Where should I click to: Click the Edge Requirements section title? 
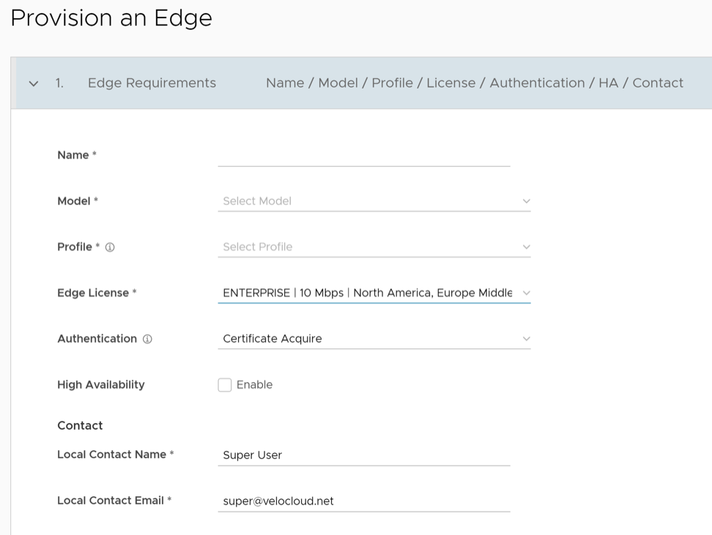click(152, 83)
